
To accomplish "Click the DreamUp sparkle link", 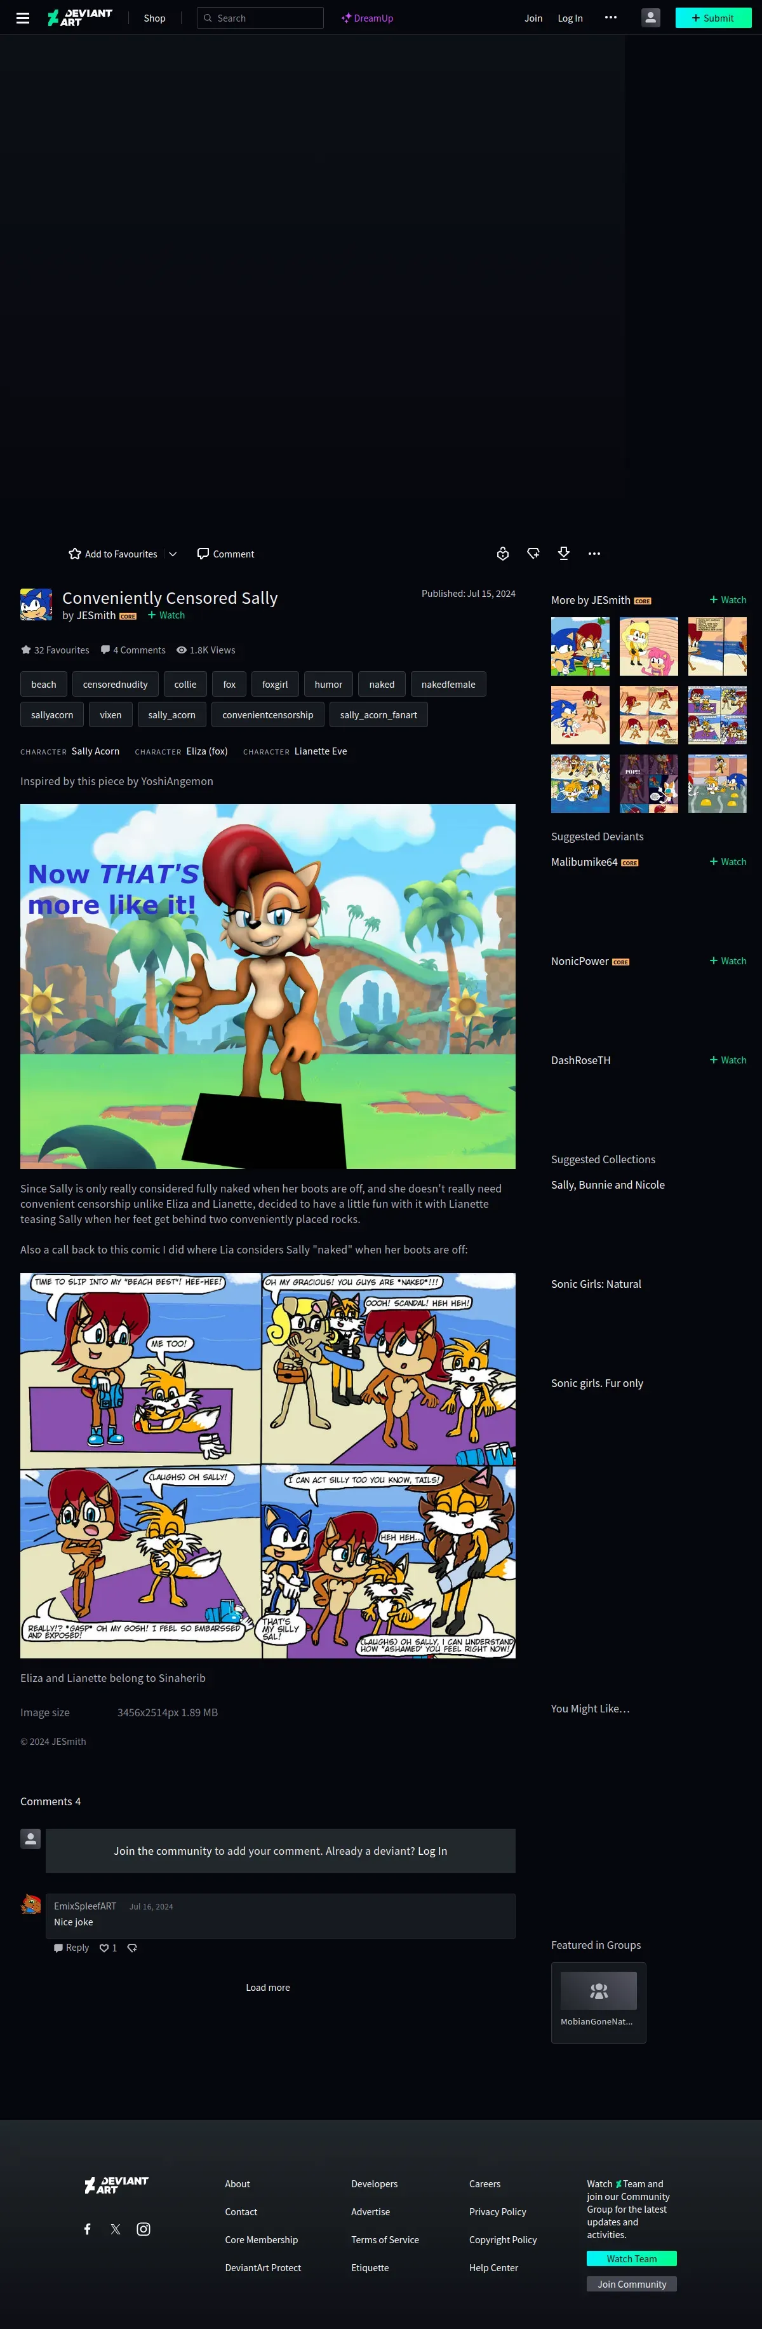I will [x=368, y=18].
